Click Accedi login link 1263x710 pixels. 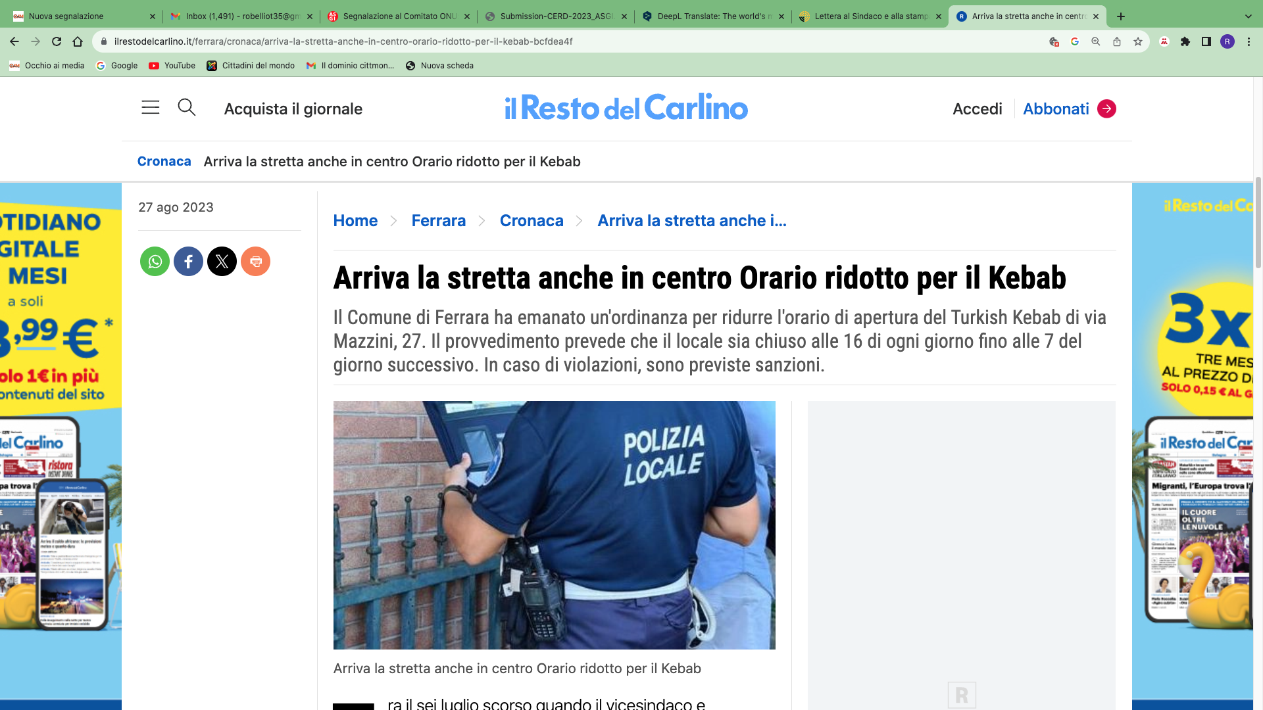click(x=977, y=109)
